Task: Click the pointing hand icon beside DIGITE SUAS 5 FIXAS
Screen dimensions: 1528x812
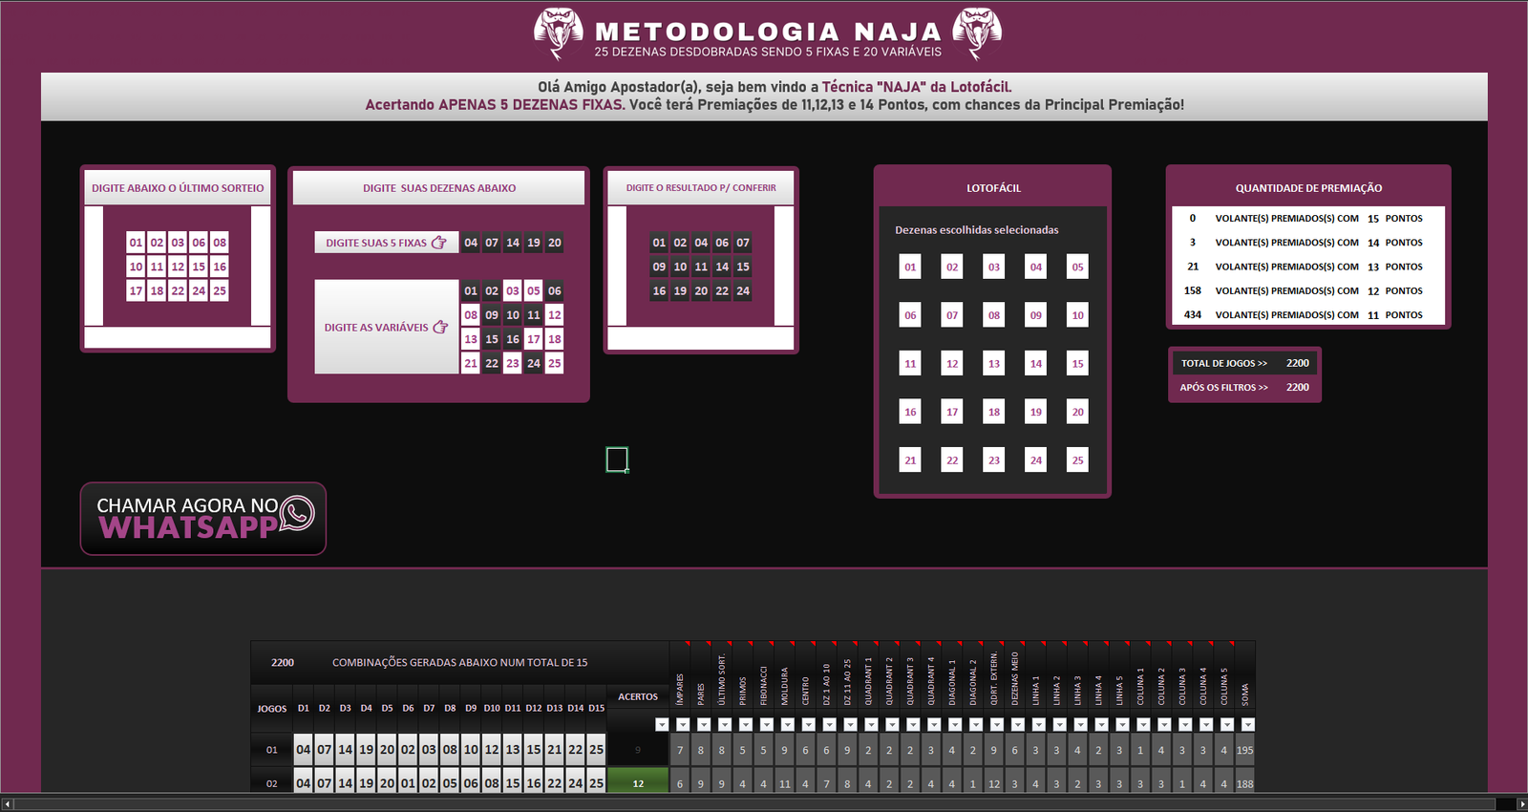Action: point(438,243)
